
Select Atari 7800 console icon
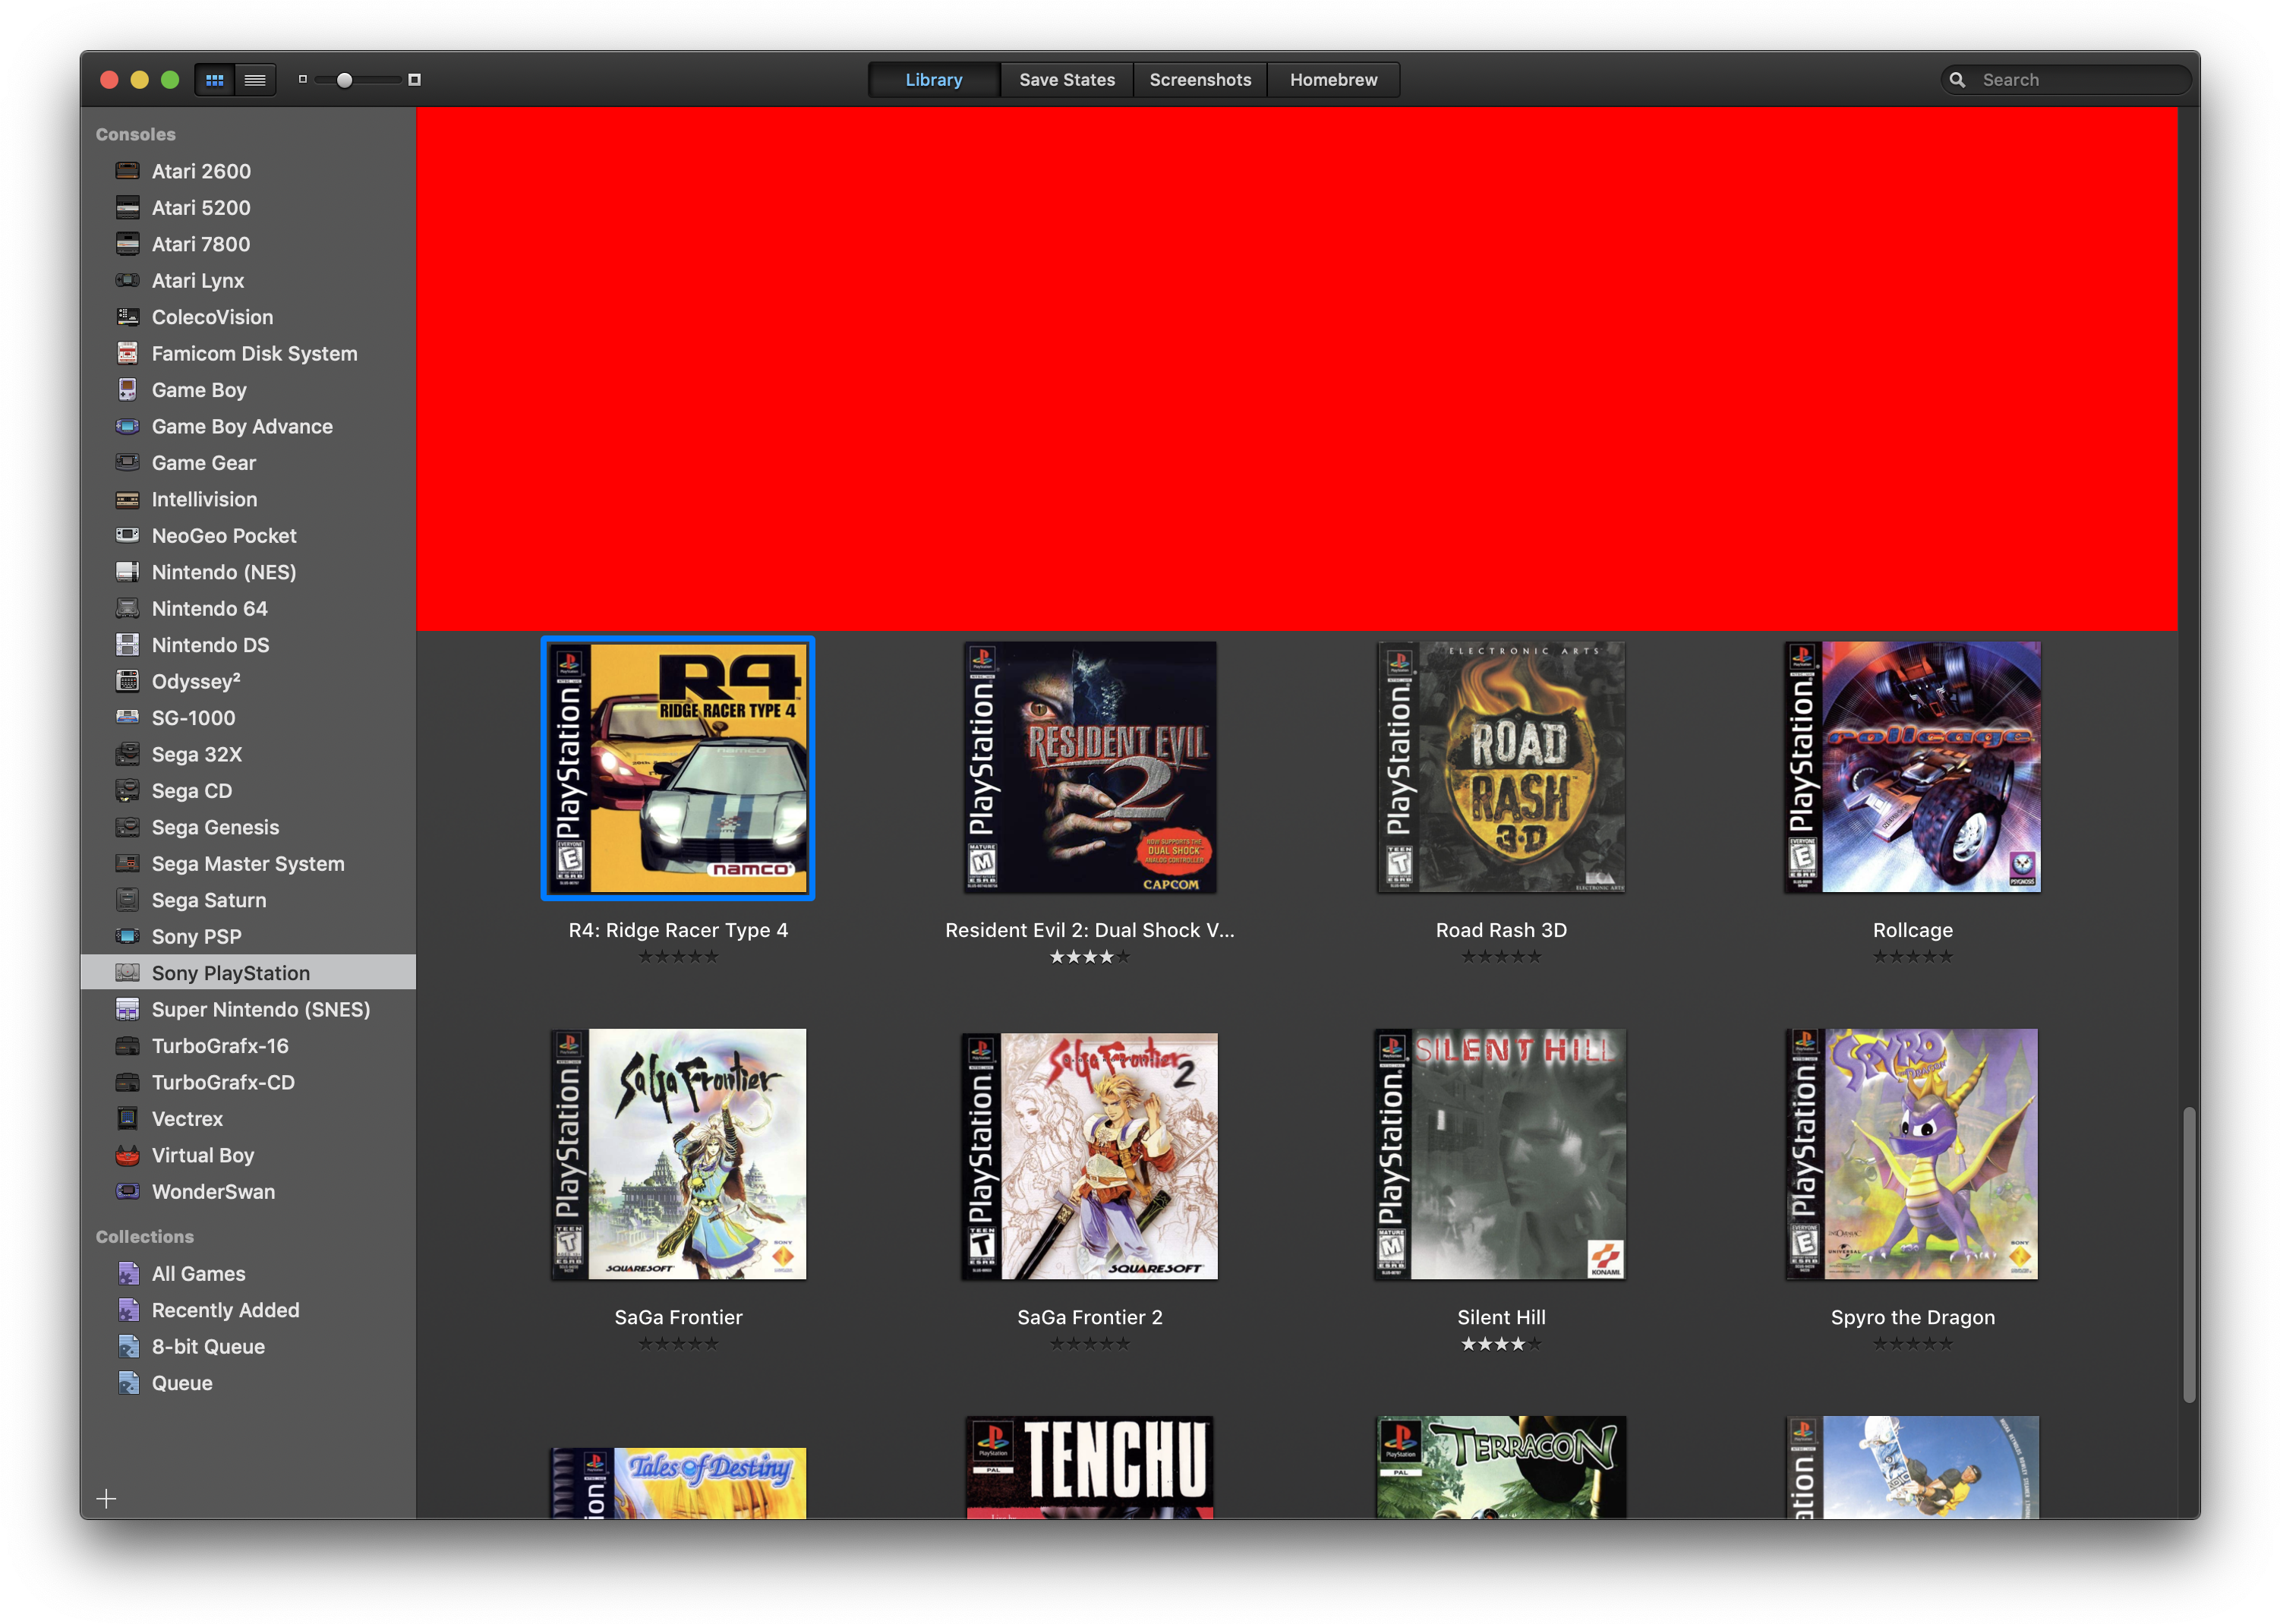[x=128, y=244]
